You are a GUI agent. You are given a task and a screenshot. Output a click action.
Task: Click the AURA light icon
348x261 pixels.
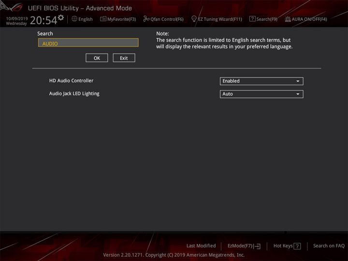[288, 19]
